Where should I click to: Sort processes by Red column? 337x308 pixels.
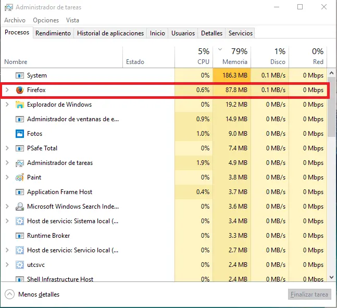308,57
